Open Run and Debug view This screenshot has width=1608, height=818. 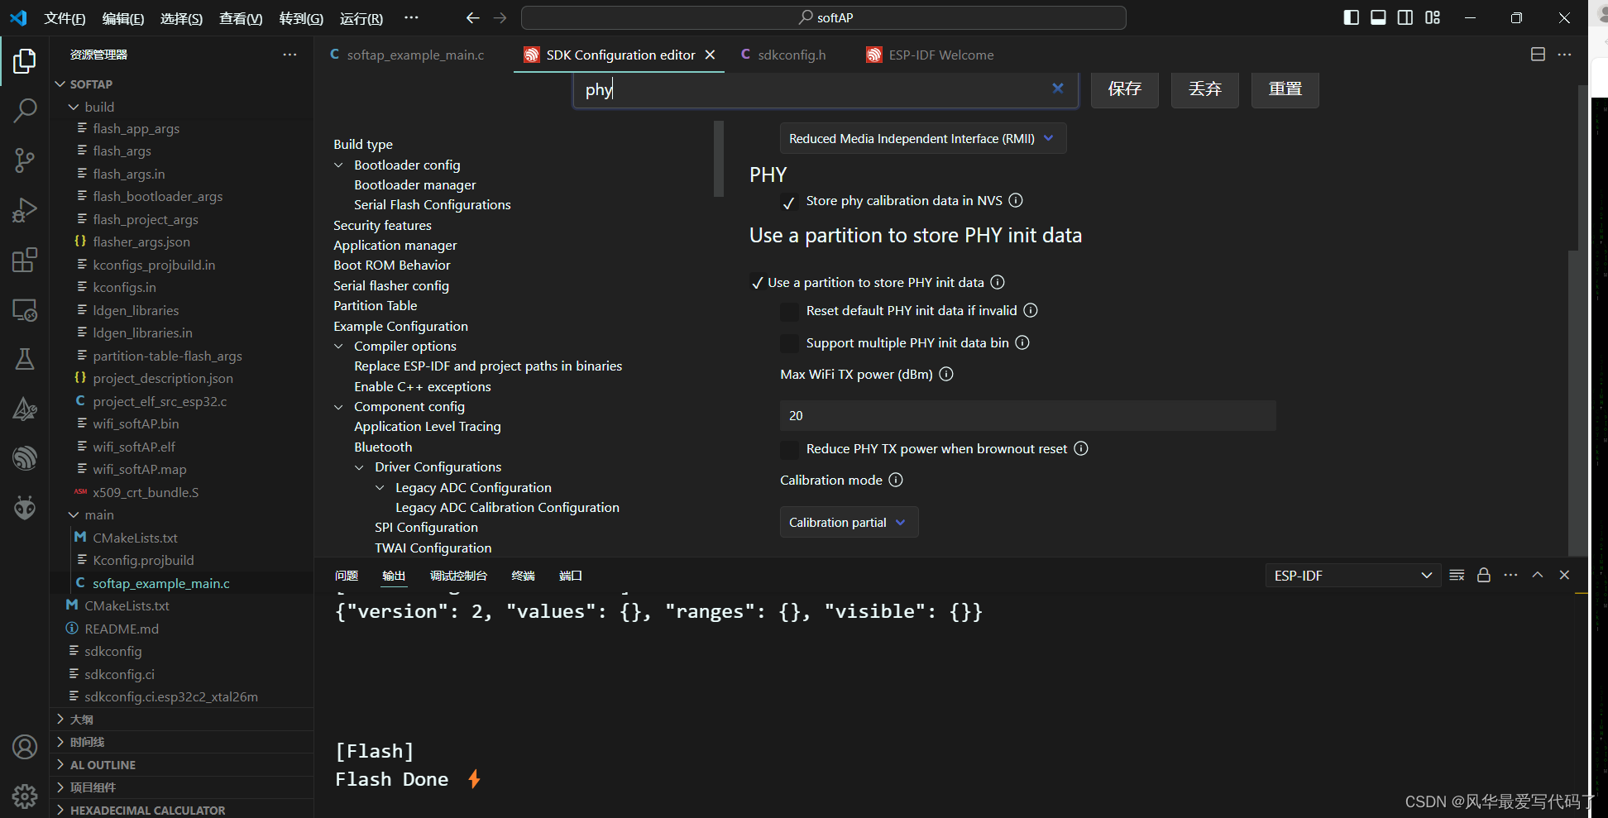(25, 210)
